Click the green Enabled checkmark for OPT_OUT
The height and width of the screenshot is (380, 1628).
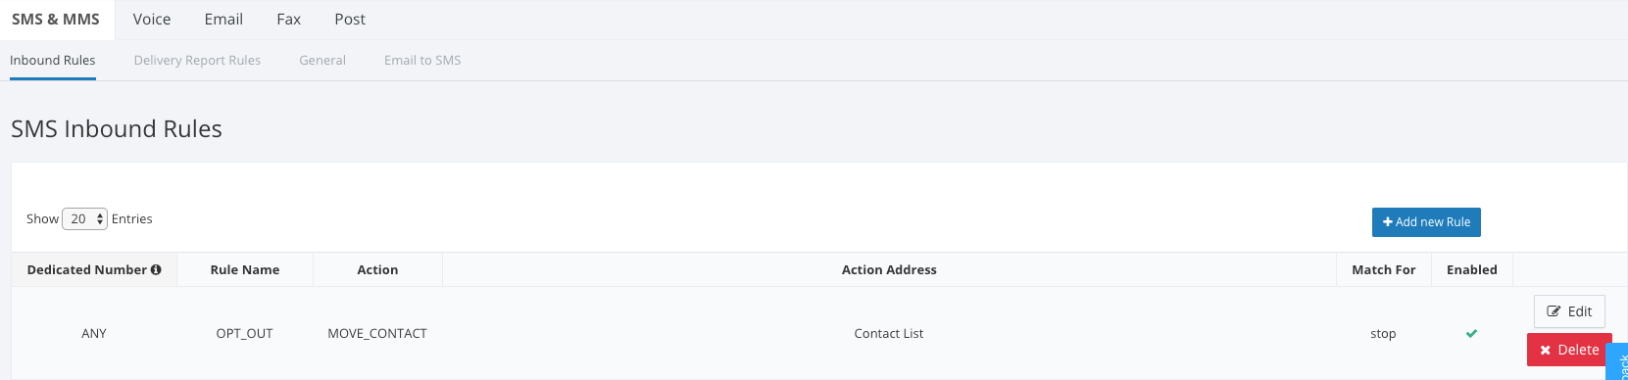click(1471, 334)
